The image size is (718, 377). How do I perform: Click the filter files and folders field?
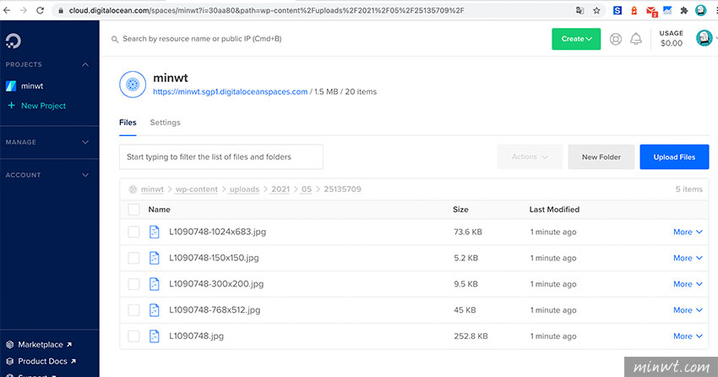pos(221,156)
